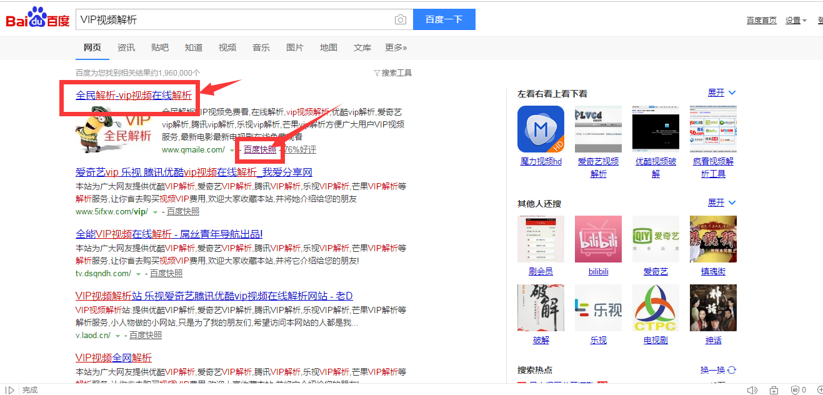Click the search input field
Viewport: 823px width, 395px height.
tap(234, 19)
